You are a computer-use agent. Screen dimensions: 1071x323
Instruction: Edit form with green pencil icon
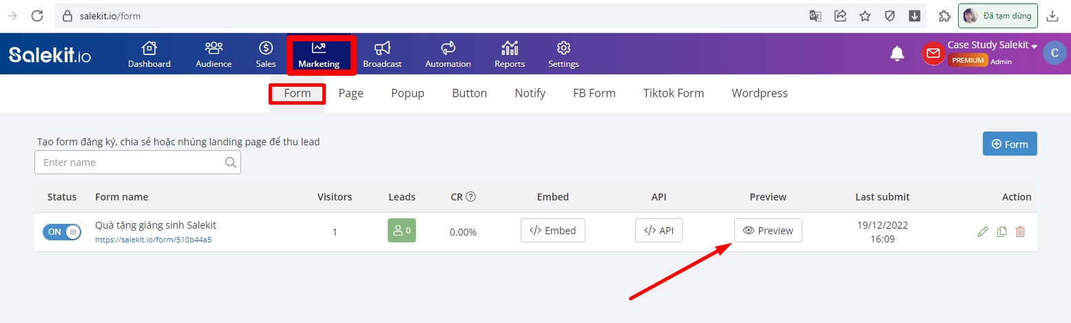click(983, 231)
